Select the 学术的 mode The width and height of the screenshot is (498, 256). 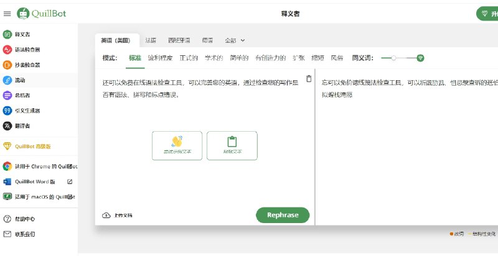[x=214, y=58]
